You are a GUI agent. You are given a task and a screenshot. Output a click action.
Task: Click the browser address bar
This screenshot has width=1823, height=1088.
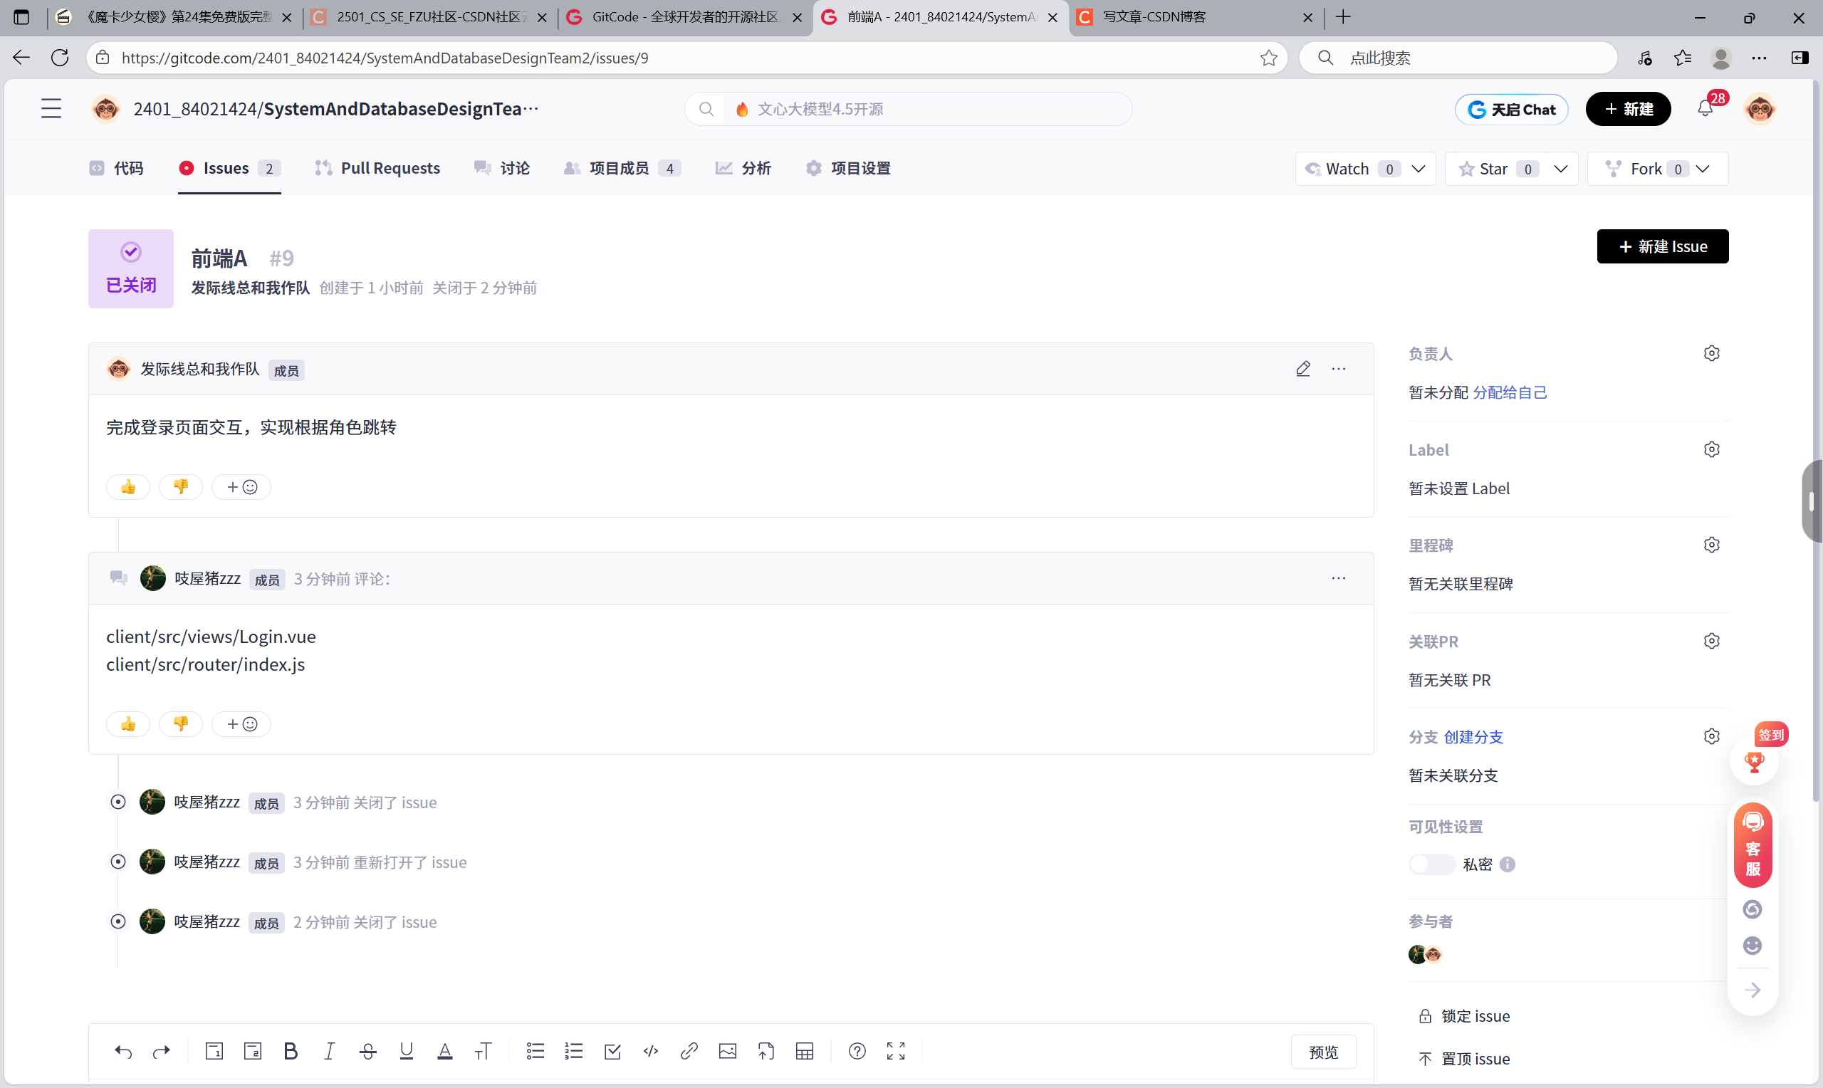(686, 58)
